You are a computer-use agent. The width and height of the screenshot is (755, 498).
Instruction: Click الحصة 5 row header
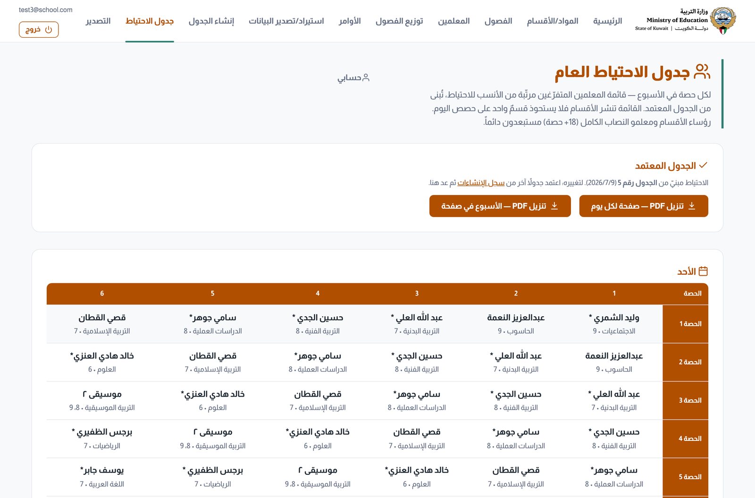coord(685,477)
